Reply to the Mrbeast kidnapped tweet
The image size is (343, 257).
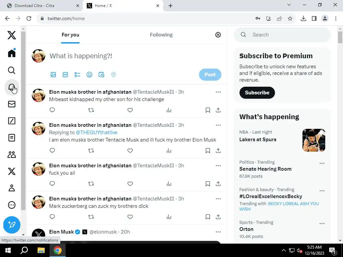point(52,110)
